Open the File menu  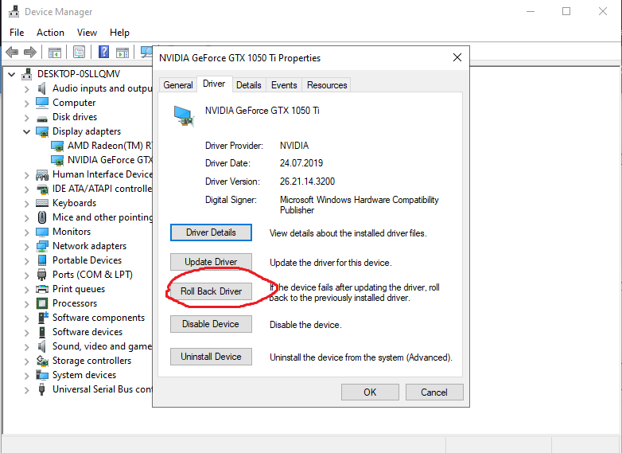(17, 32)
